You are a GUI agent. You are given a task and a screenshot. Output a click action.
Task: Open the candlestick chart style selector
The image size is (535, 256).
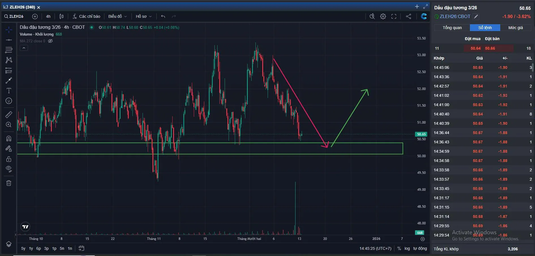pos(61,16)
